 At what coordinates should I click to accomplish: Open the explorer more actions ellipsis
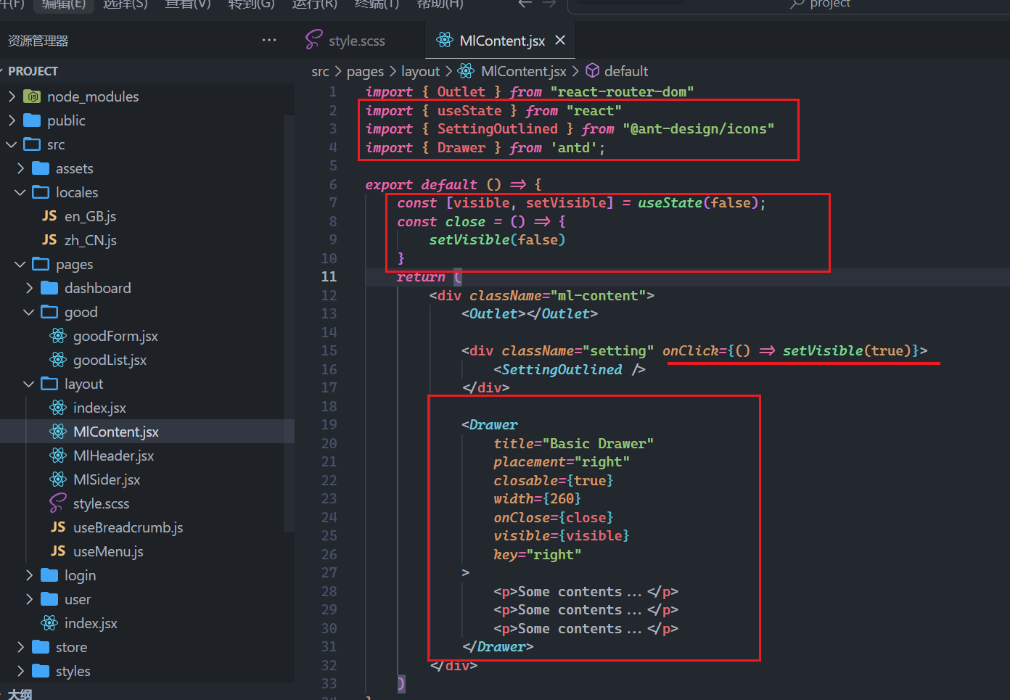click(x=269, y=40)
